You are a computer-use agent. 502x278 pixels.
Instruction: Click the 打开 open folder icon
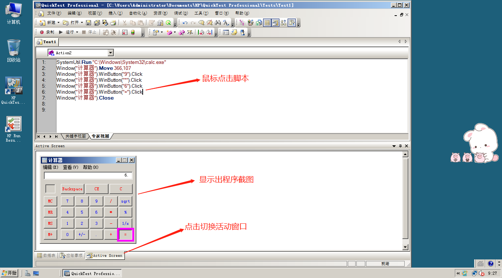tap(65, 23)
